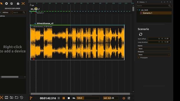This screenshot has width=180, height=101.
Task: Click Scenario.1 process menu icon in timeline
Action: coord(31,13)
